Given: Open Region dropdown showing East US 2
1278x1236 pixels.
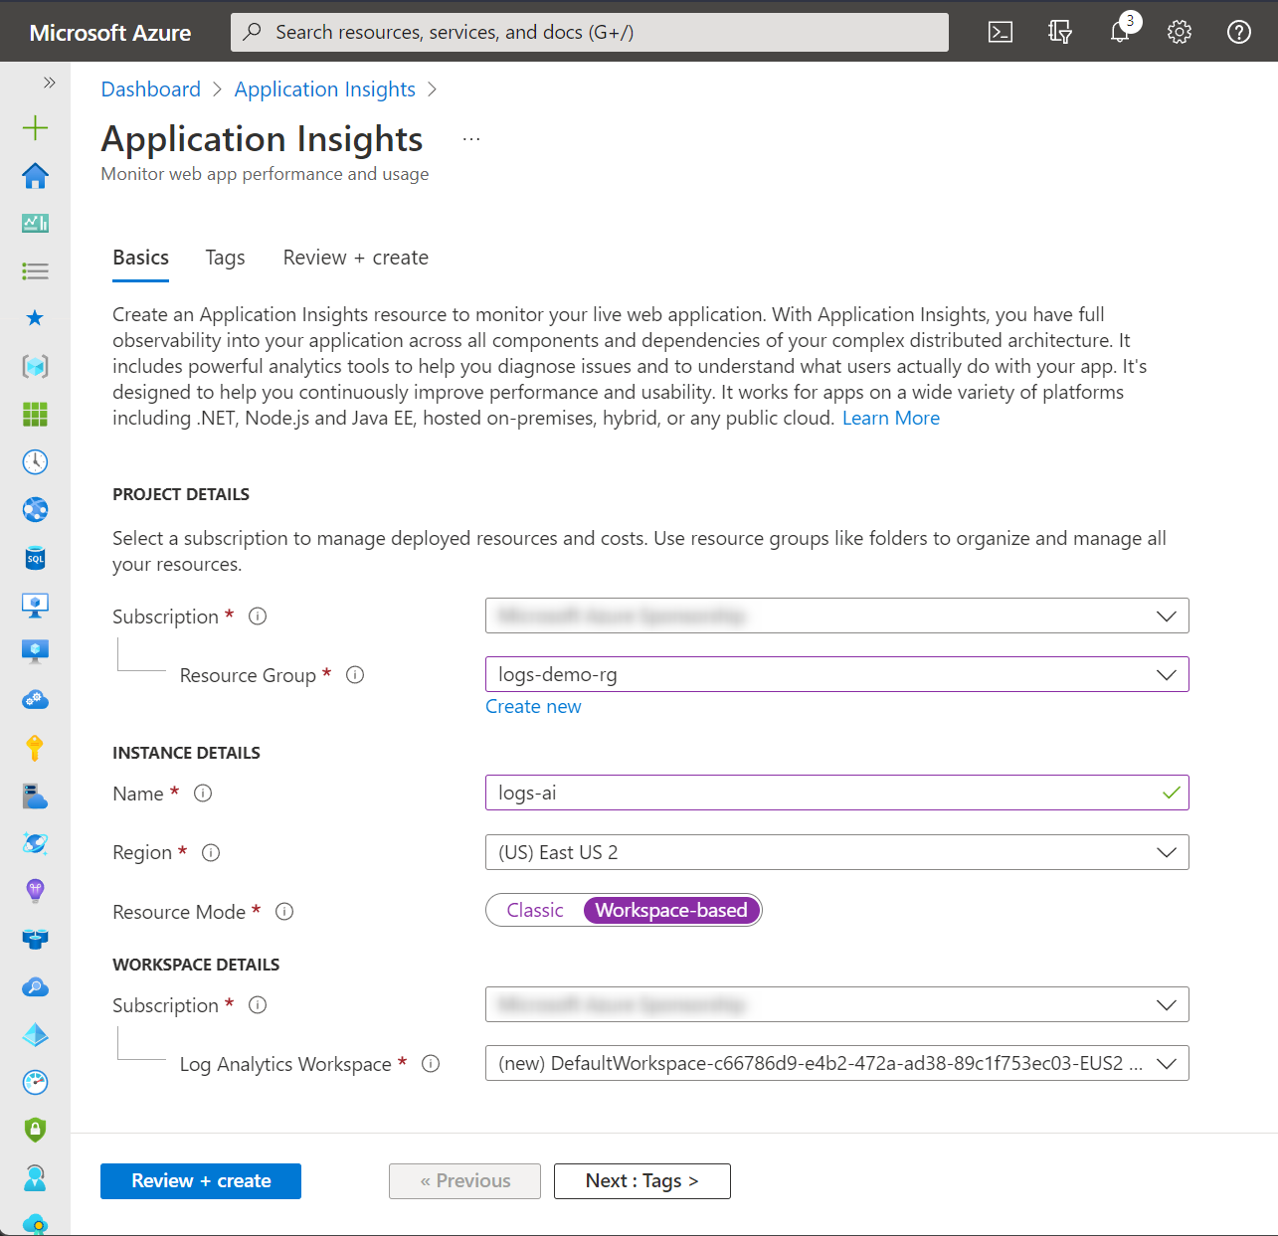Looking at the screenshot, I should click(x=837, y=852).
